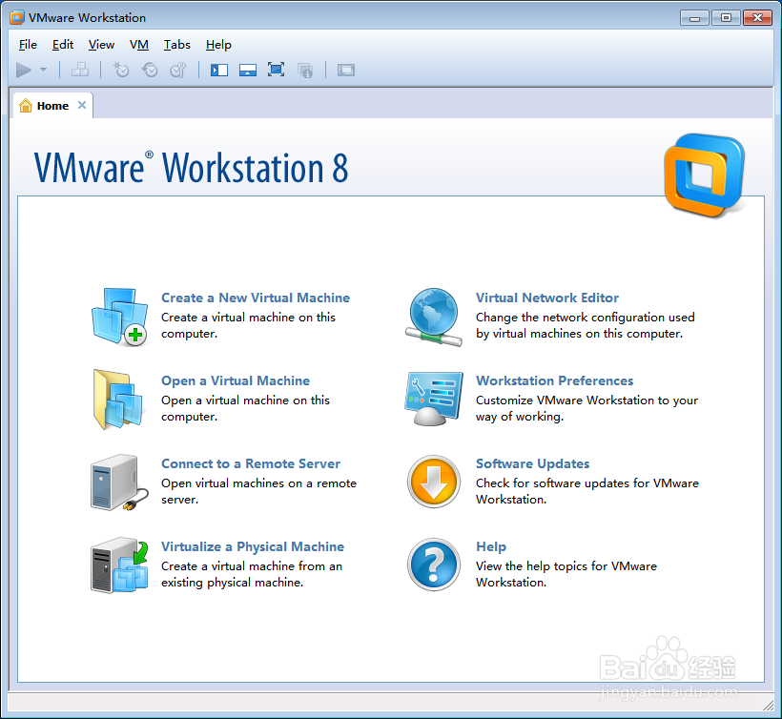Minimize the VMware Workstation window
The height and width of the screenshot is (719, 782).
click(x=694, y=18)
